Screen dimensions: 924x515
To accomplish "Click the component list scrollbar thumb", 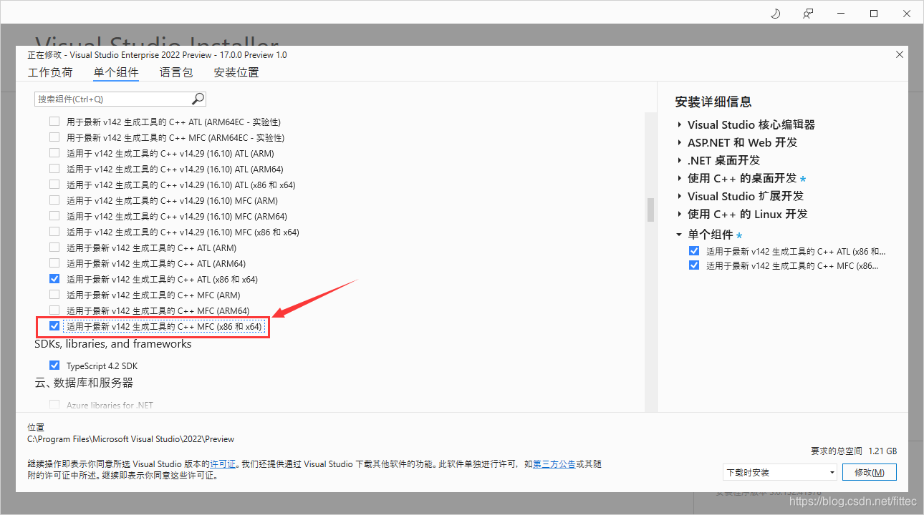I will click(x=651, y=210).
